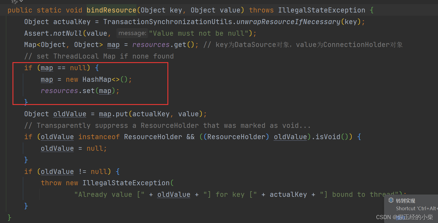This screenshot has height=223, width=438.
Task: Click IllegalStateException after throw new
Action: 126,183
